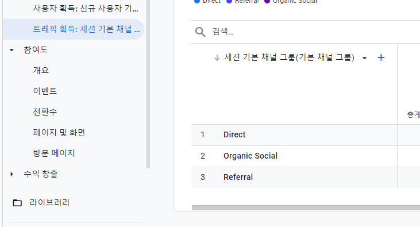Open the 방문 페이지 report
The image size is (420, 227).
tap(54, 153)
